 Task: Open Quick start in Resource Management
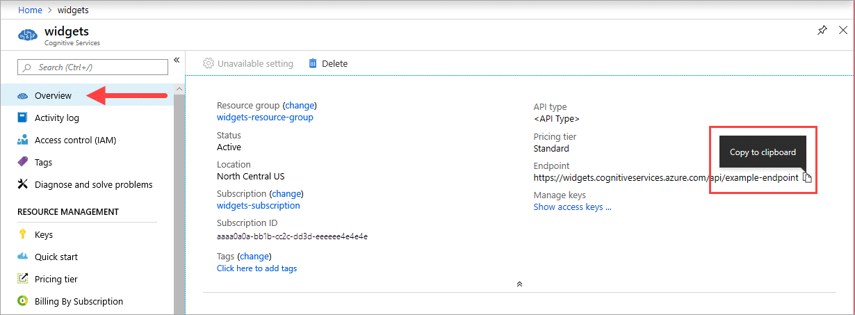point(56,257)
